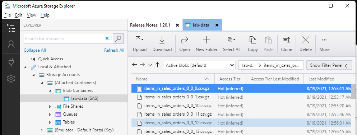Open the Help menu
This screenshot has width=357, height=135.
45,15
